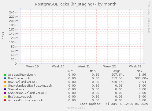Screen dimensions: 152x111
Task: Click the Week 23 axis label
Action: pos(135,66)
